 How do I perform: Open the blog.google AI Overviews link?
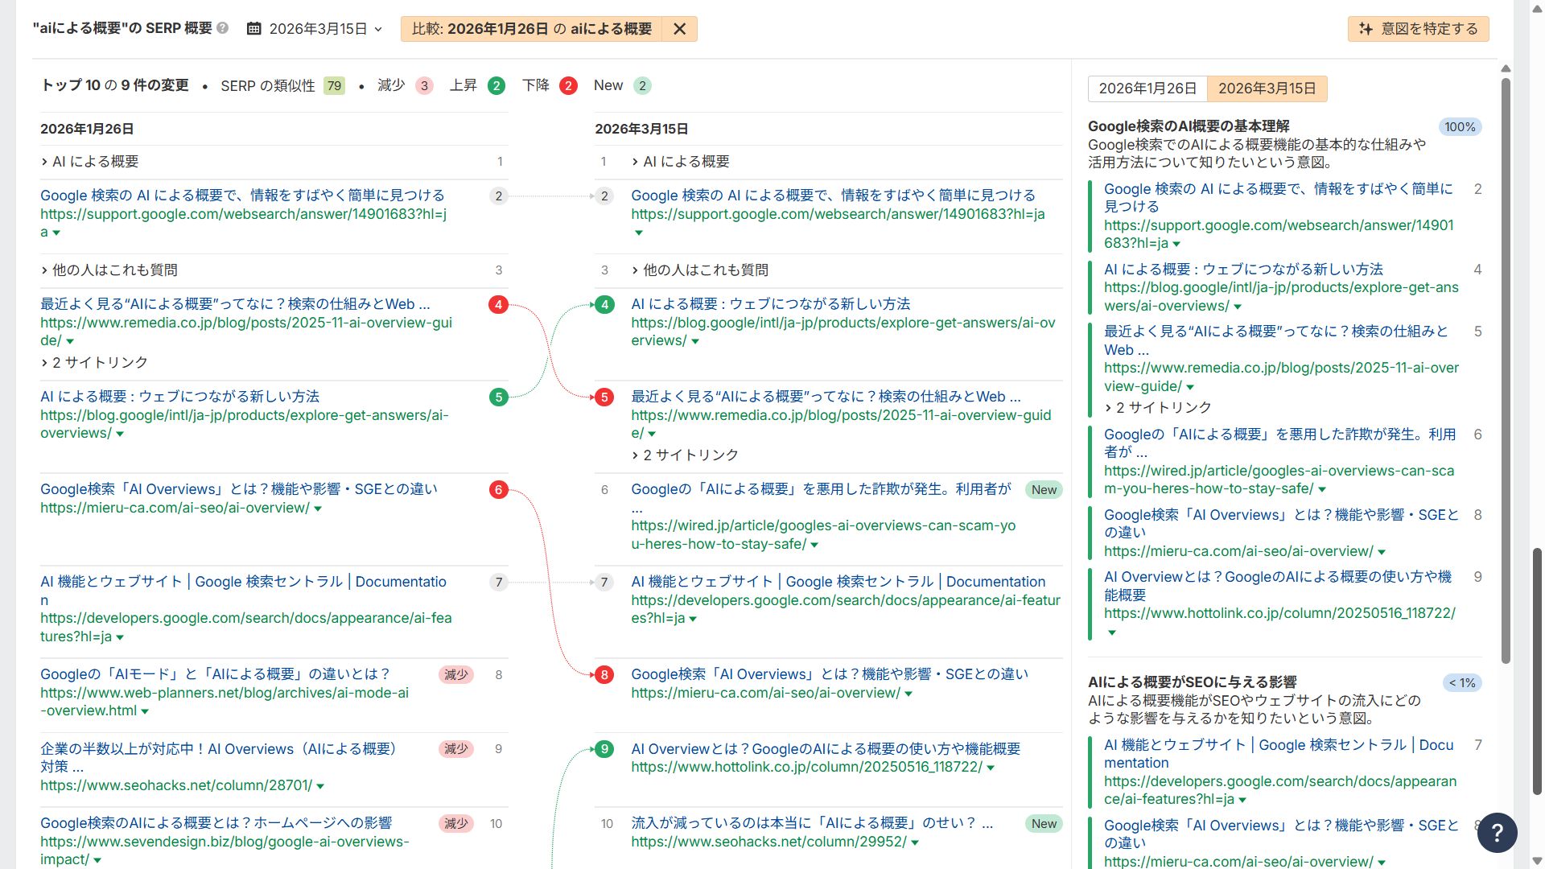click(771, 303)
